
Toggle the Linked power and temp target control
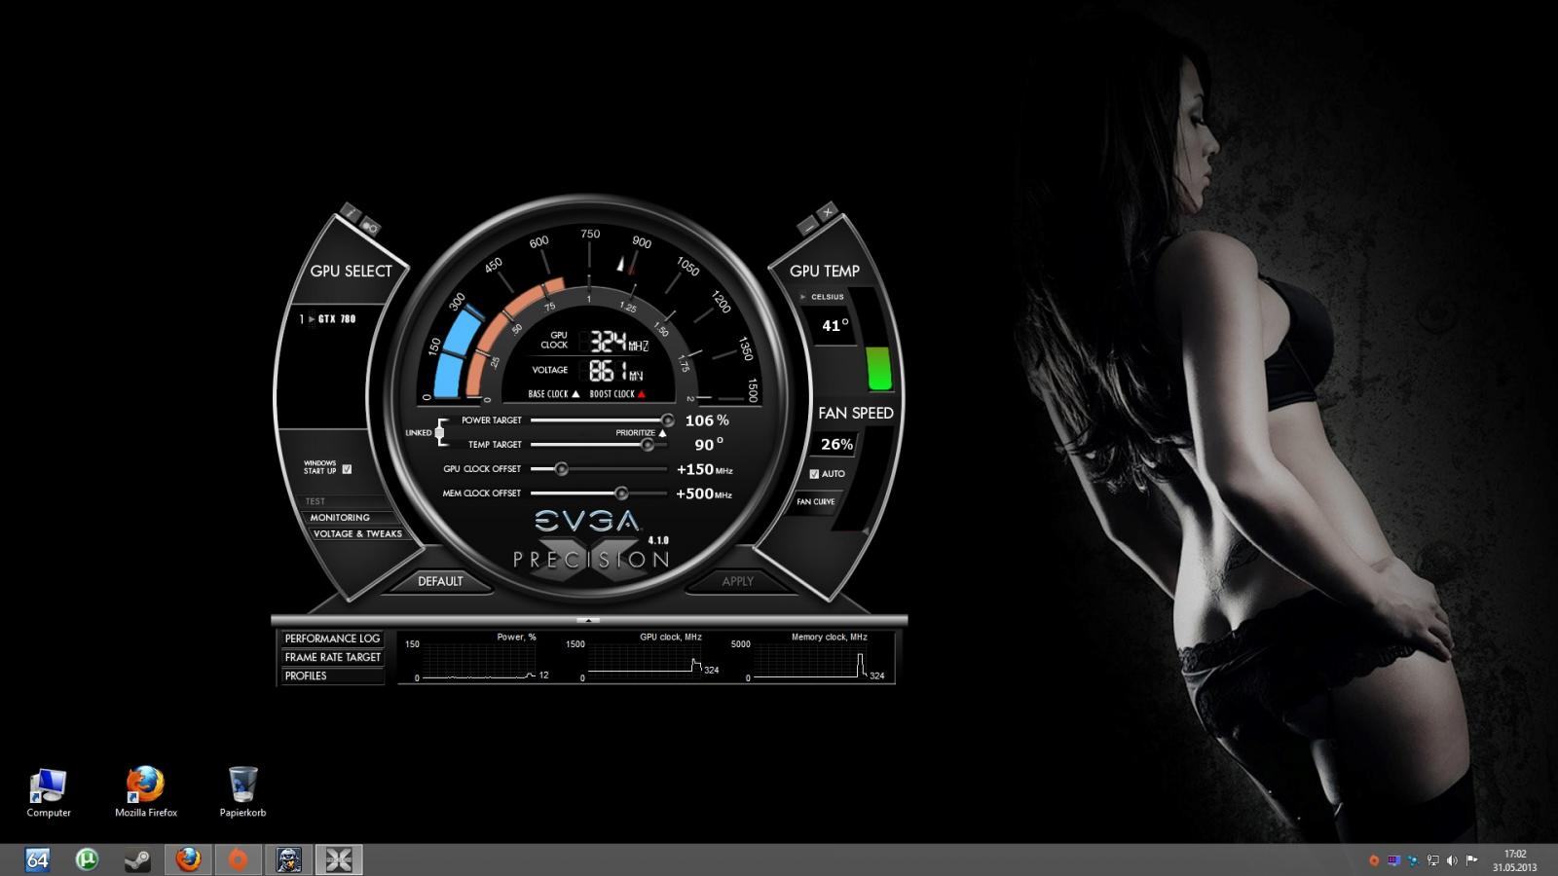click(x=440, y=432)
